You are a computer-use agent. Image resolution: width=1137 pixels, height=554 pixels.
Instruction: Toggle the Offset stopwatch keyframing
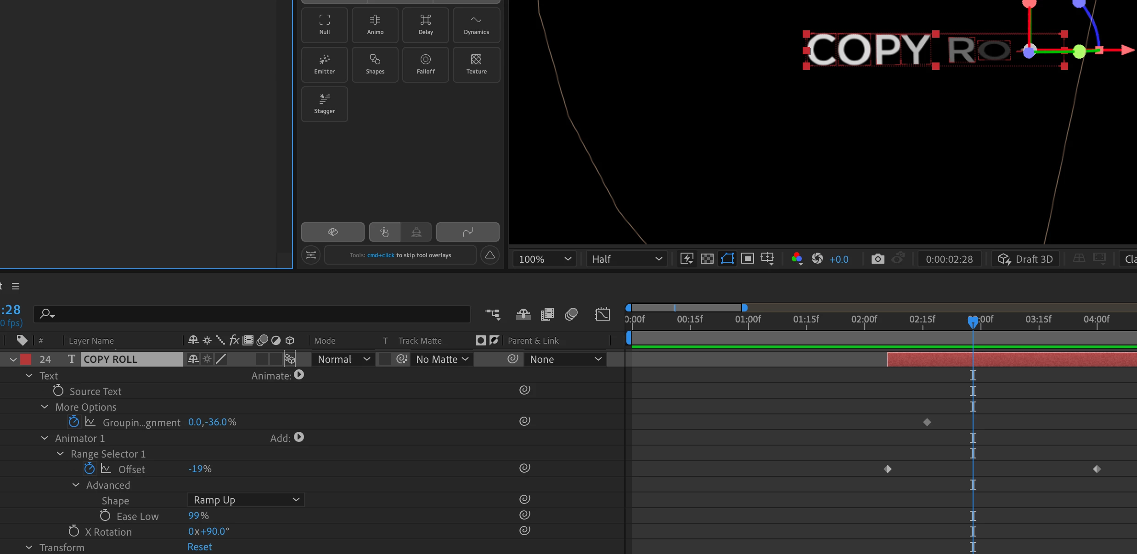(89, 469)
